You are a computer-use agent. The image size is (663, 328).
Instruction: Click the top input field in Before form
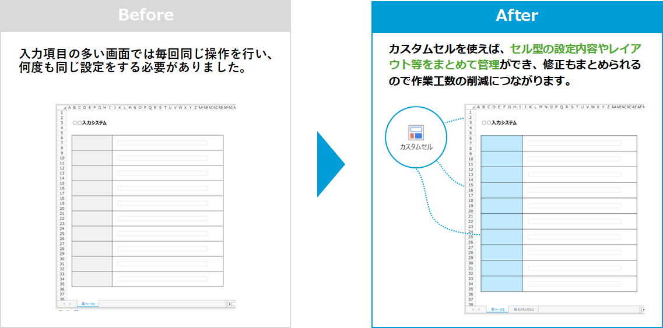162,143
